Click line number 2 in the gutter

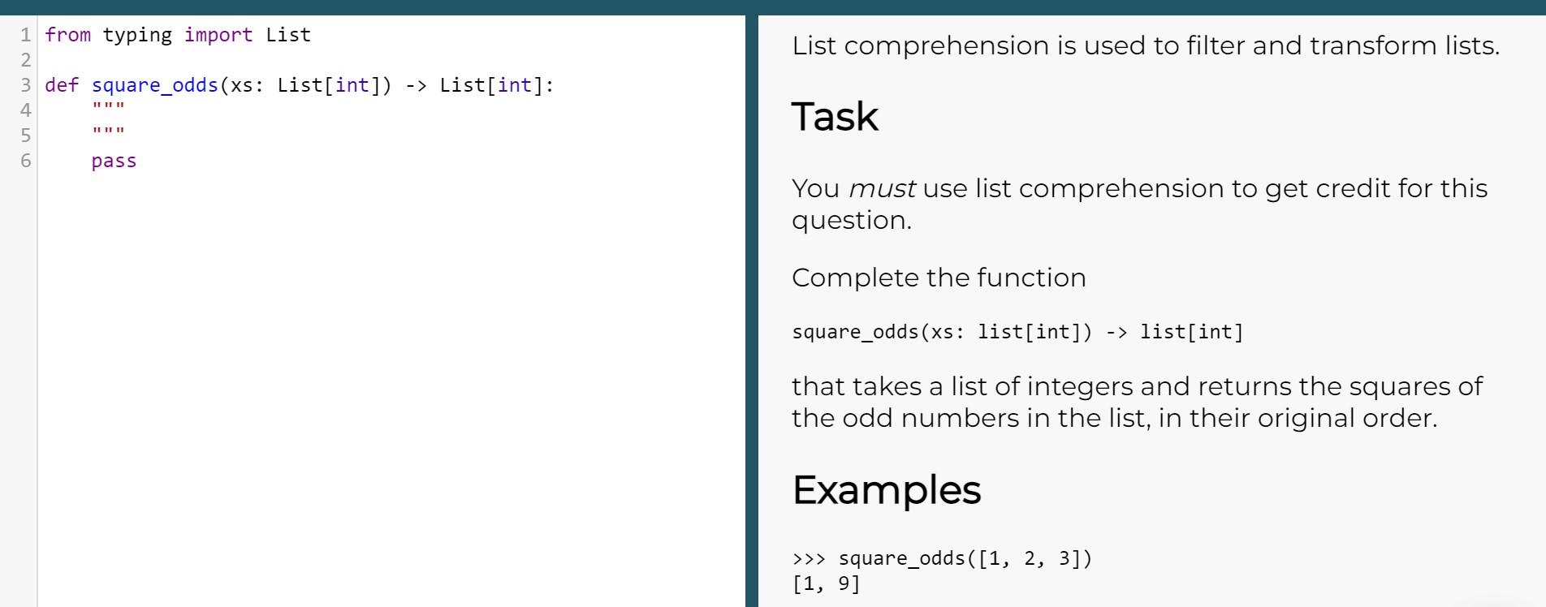click(26, 60)
